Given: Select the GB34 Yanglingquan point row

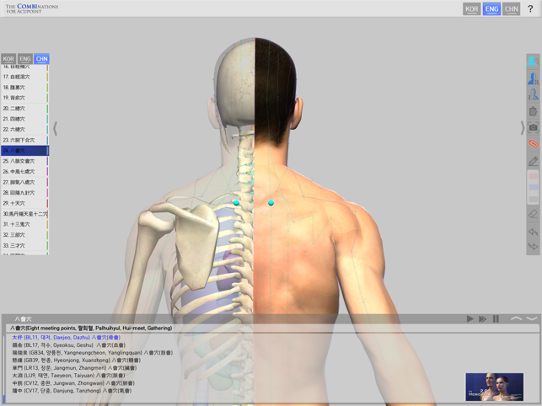Looking at the screenshot, I should (92, 352).
